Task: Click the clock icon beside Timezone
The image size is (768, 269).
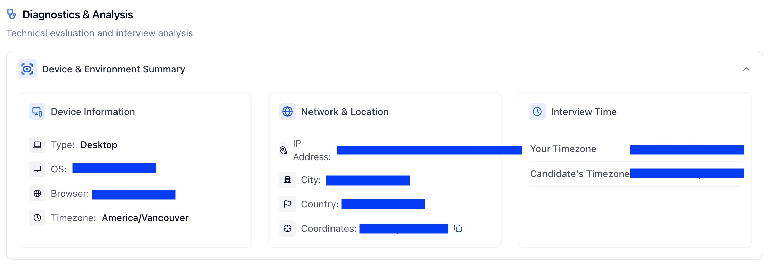Action: 37,218
